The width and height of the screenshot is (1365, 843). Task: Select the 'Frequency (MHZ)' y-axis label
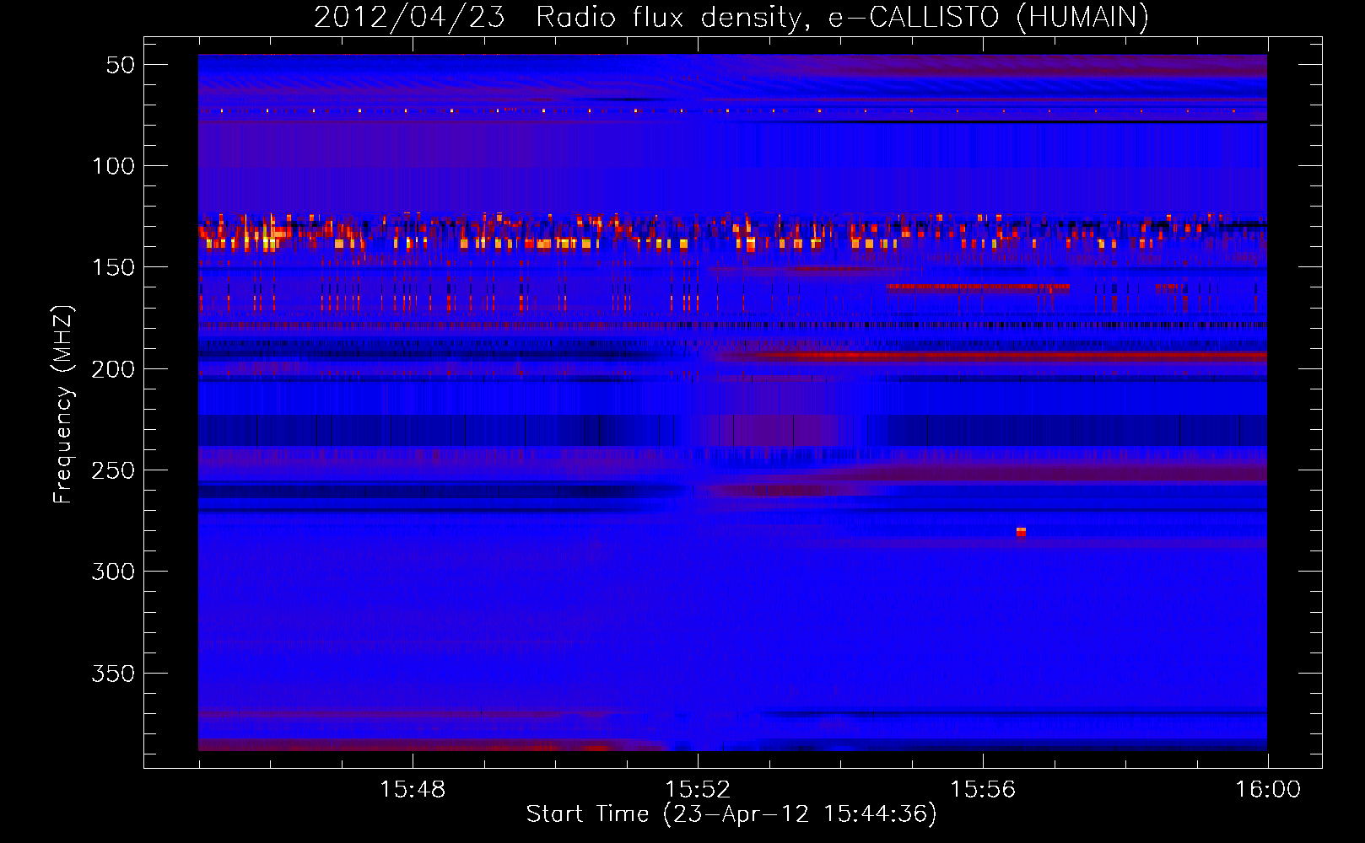[63, 404]
